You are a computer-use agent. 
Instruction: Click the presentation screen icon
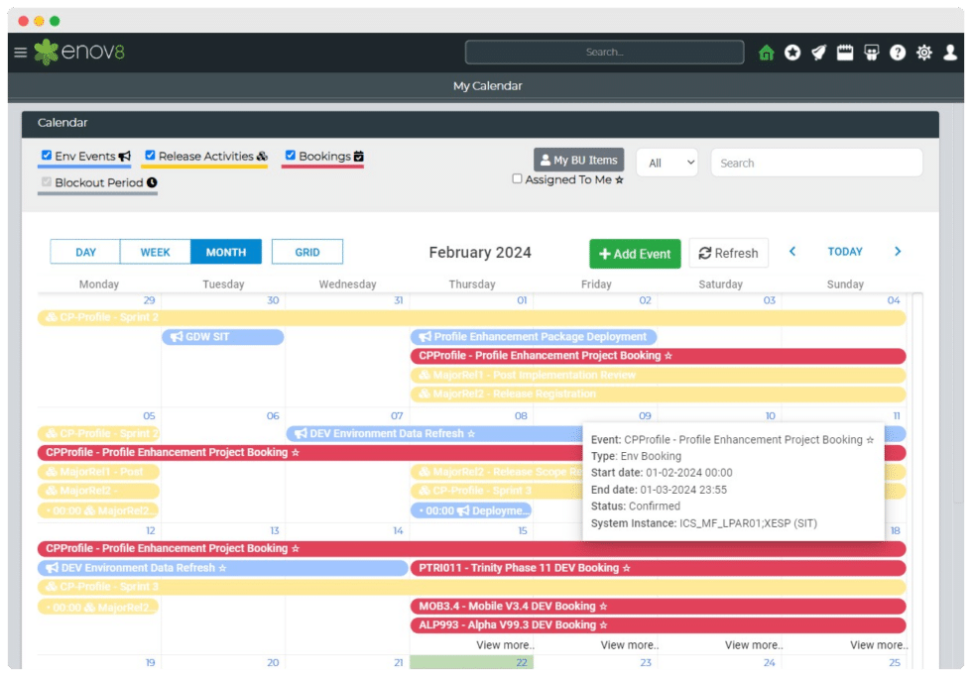(x=872, y=53)
